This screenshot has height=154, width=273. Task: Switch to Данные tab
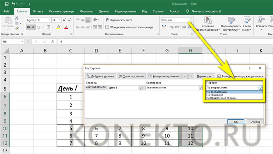pyautogui.click(x=104, y=11)
